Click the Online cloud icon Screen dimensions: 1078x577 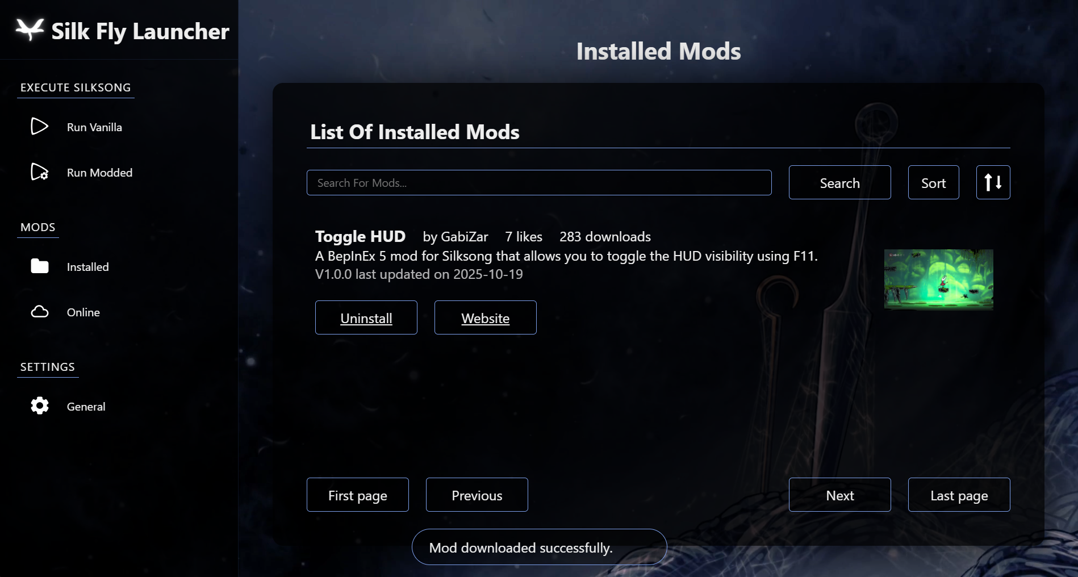click(x=39, y=312)
